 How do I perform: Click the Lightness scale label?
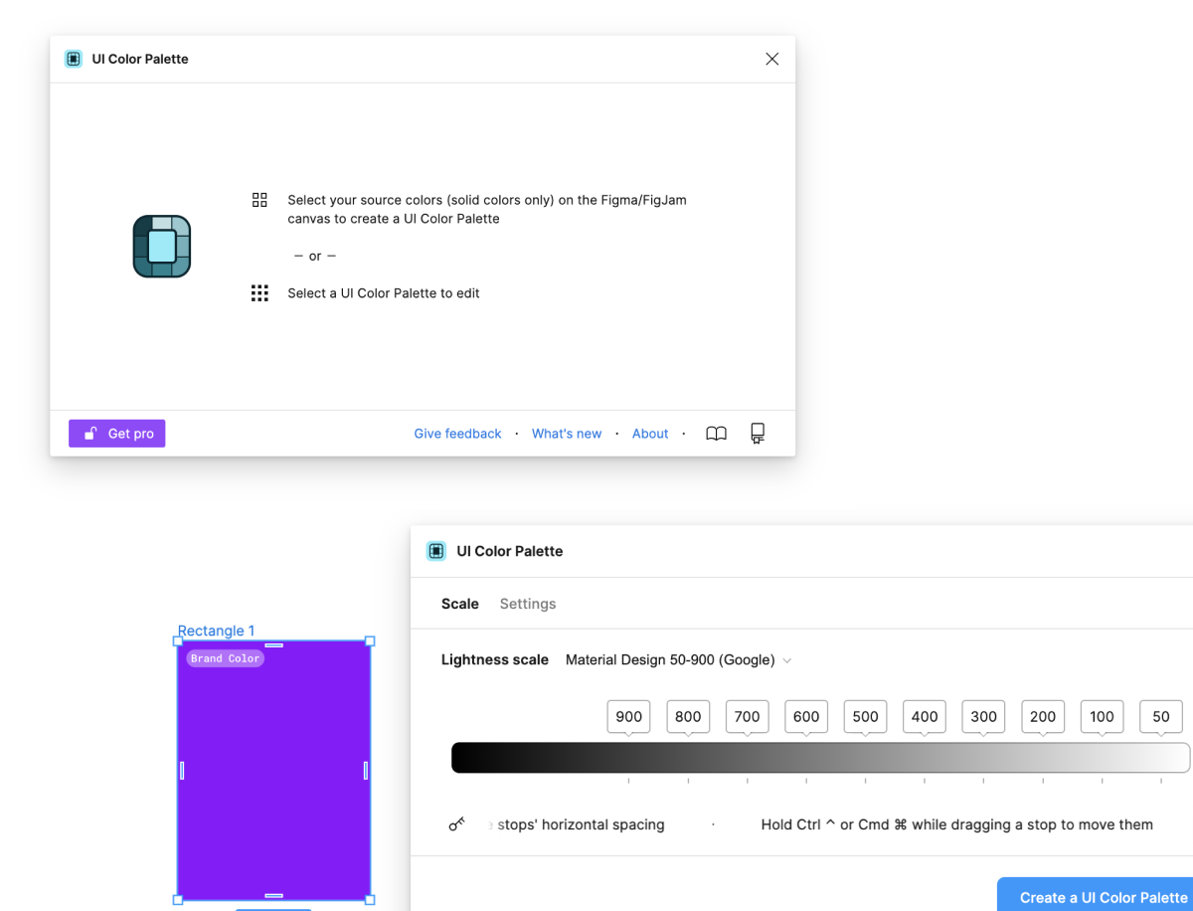[x=495, y=659]
